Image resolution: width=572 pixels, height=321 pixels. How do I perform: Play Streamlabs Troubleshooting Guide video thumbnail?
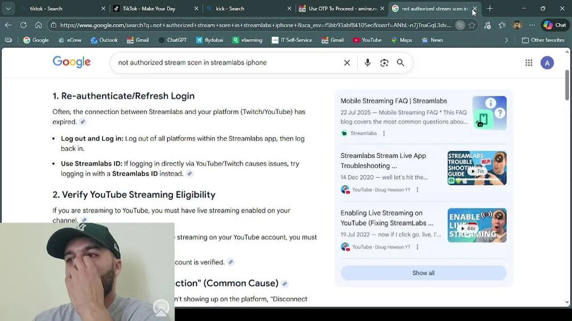click(477, 168)
